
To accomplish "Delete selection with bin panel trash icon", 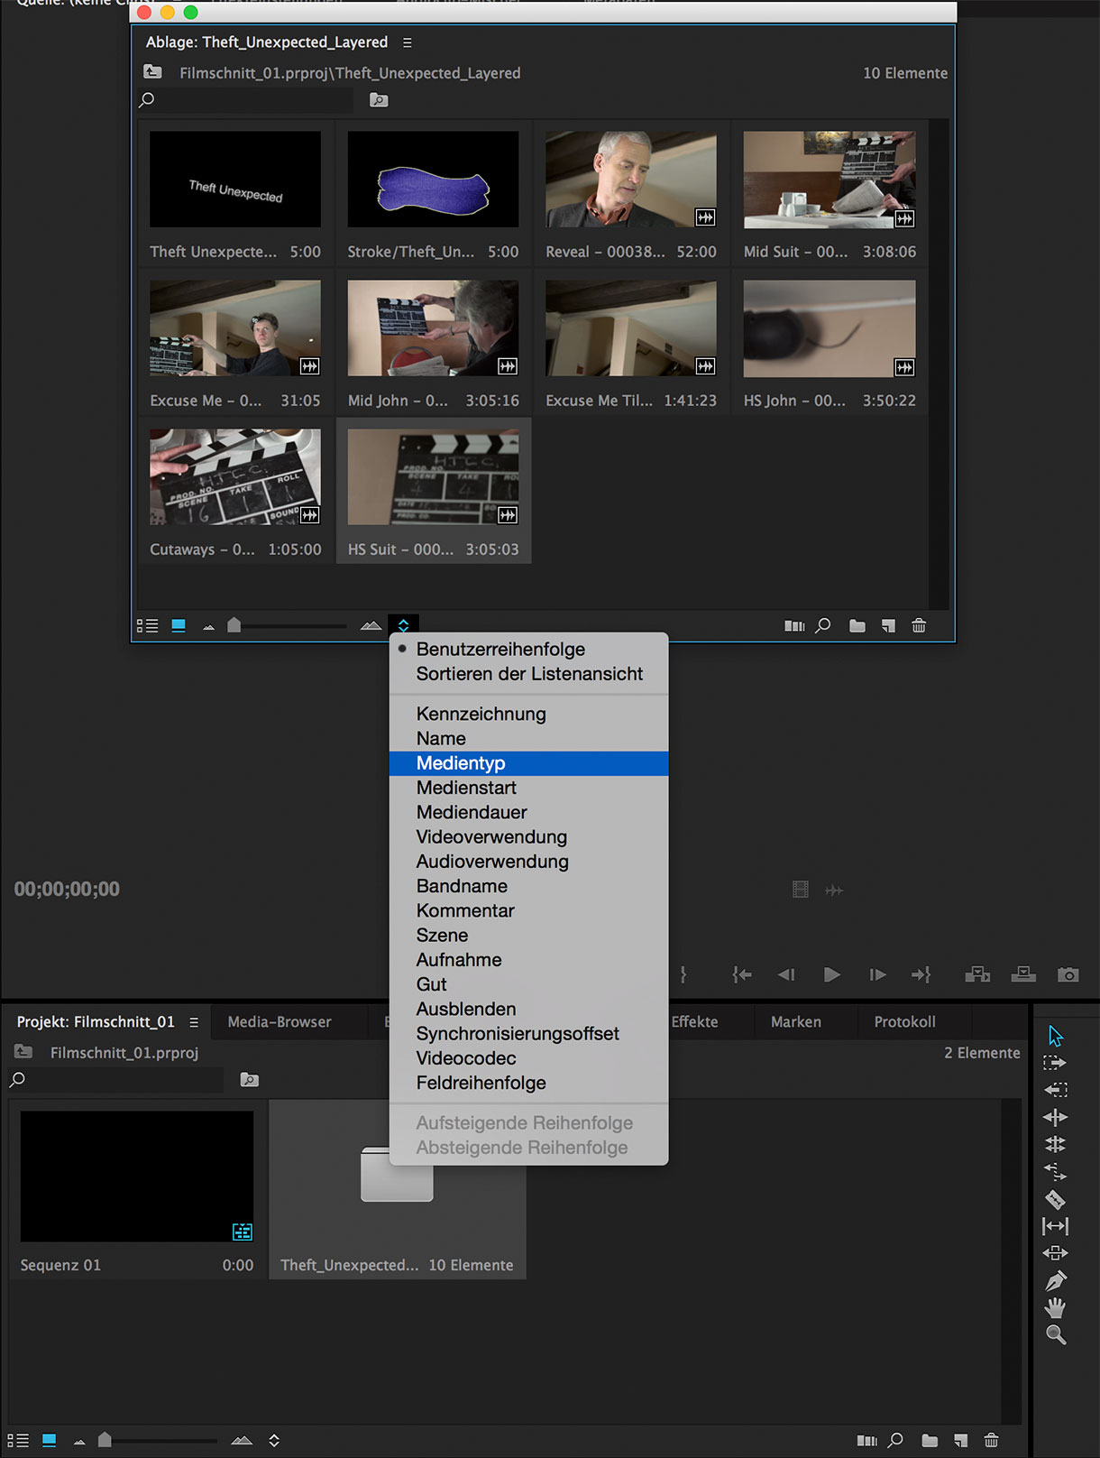I will click(919, 625).
